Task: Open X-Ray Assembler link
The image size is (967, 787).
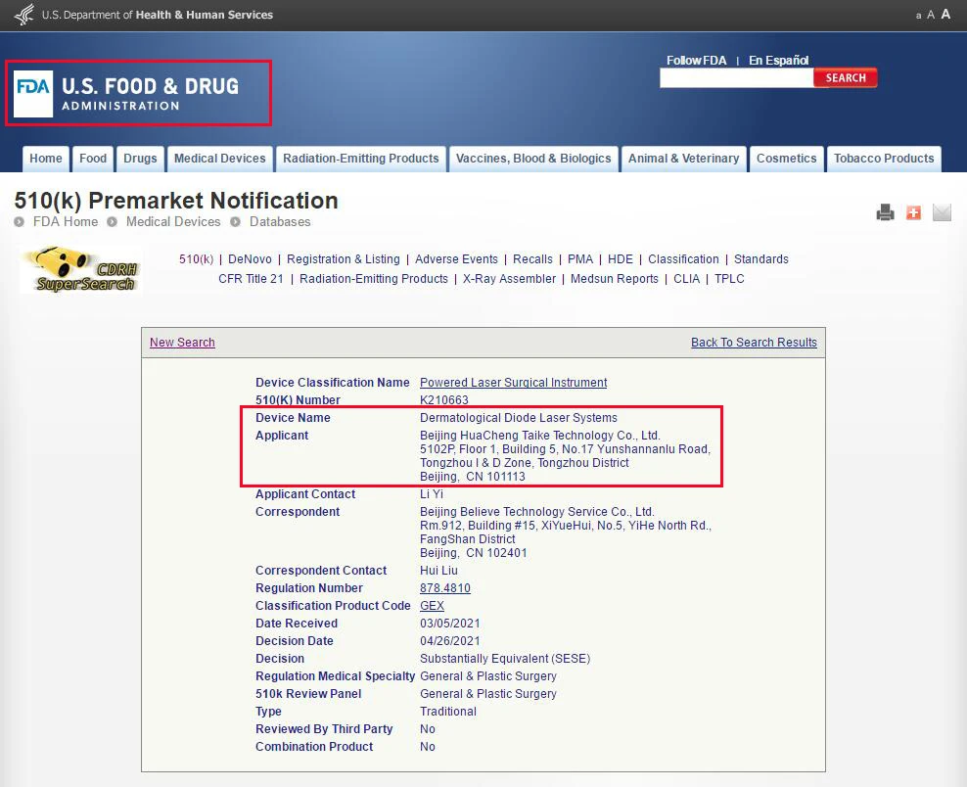Action: coord(509,279)
